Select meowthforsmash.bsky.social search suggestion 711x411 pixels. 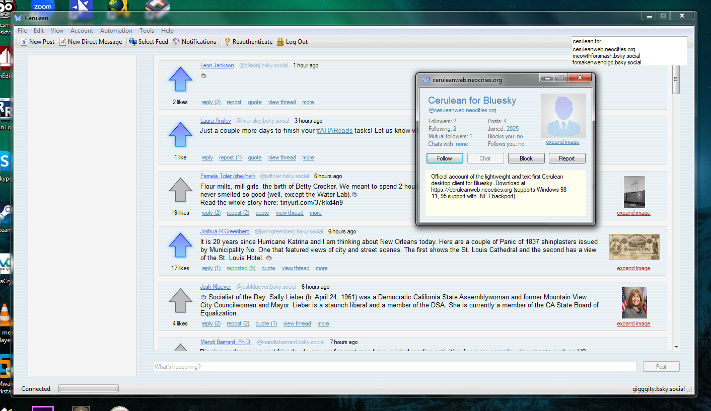point(606,56)
